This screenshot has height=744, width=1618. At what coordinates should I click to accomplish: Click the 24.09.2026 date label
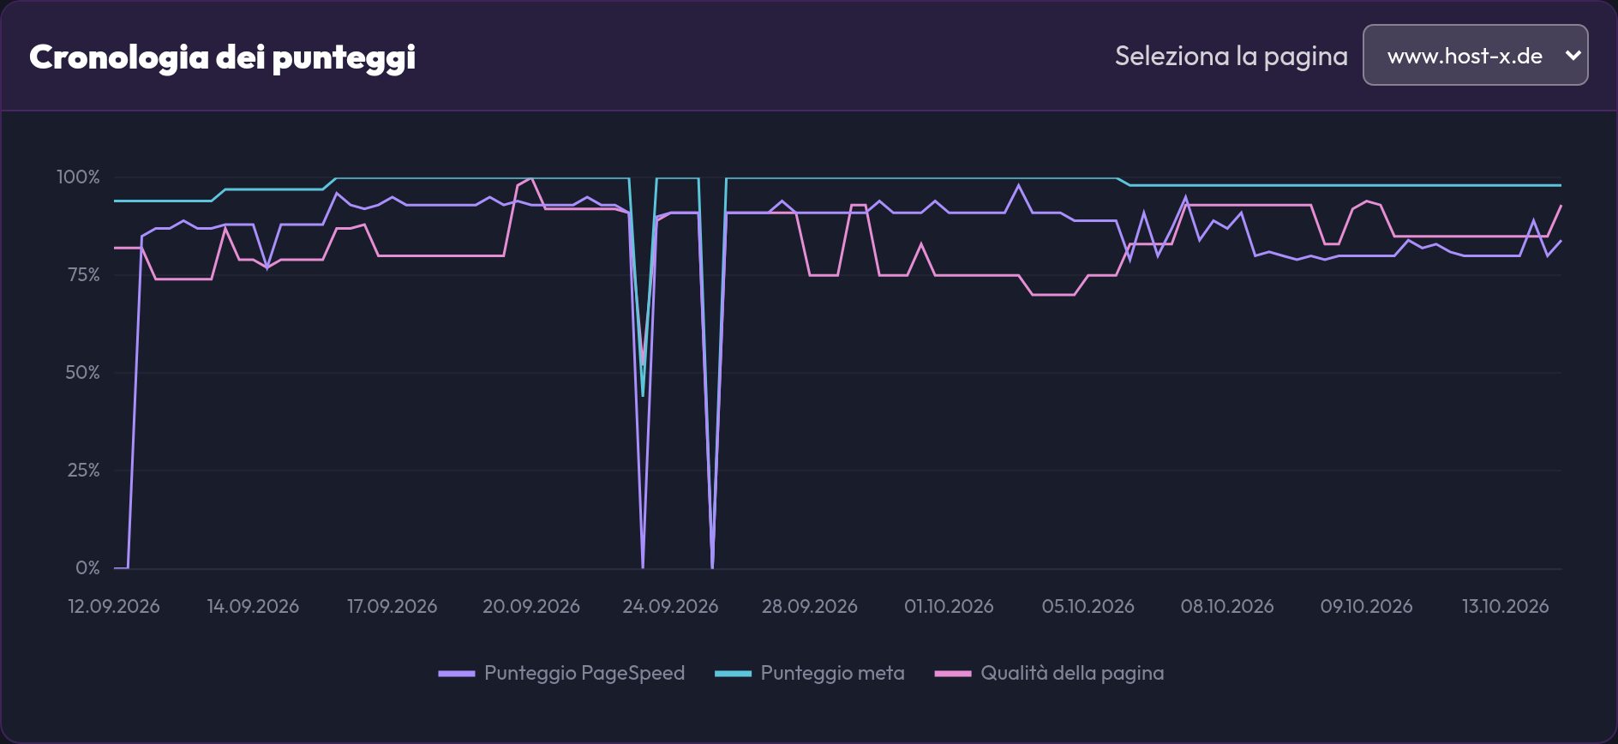[670, 606]
